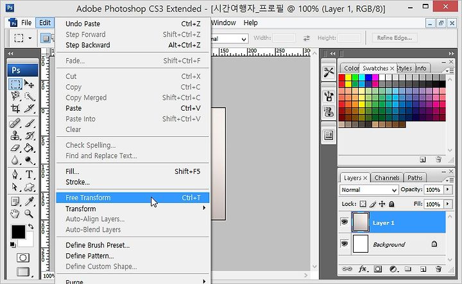The image size is (462, 284).
Task: Choose Stroke... from Edit menu
Action: [133, 182]
